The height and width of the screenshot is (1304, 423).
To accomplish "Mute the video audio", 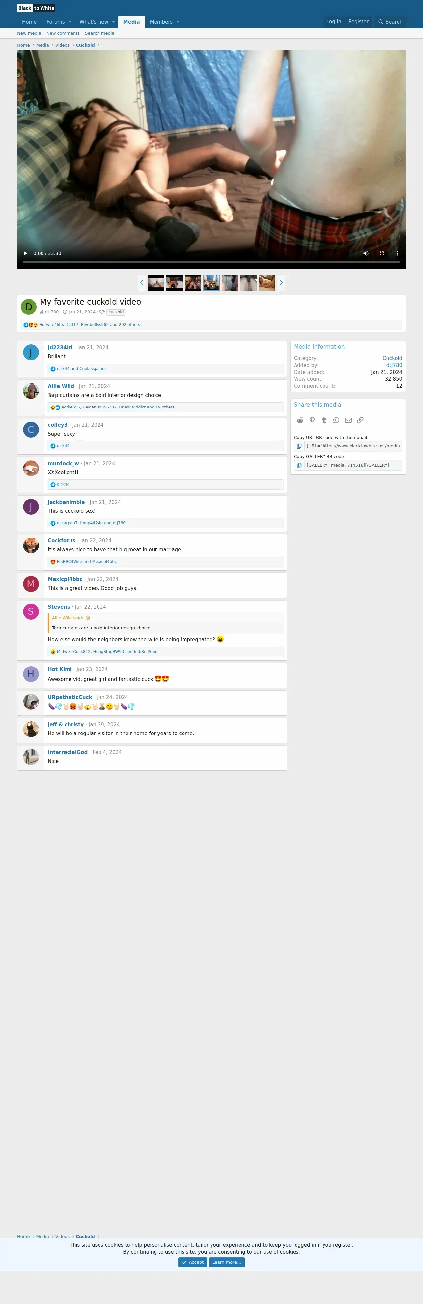I will pos(366,254).
